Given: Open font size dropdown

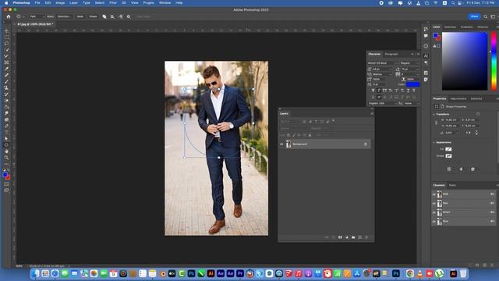Looking at the screenshot, I should [383, 69].
